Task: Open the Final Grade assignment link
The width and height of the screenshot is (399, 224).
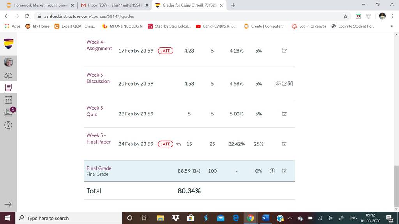Action: [99, 168]
